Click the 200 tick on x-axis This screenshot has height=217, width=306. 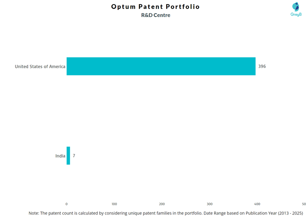tap(162, 204)
